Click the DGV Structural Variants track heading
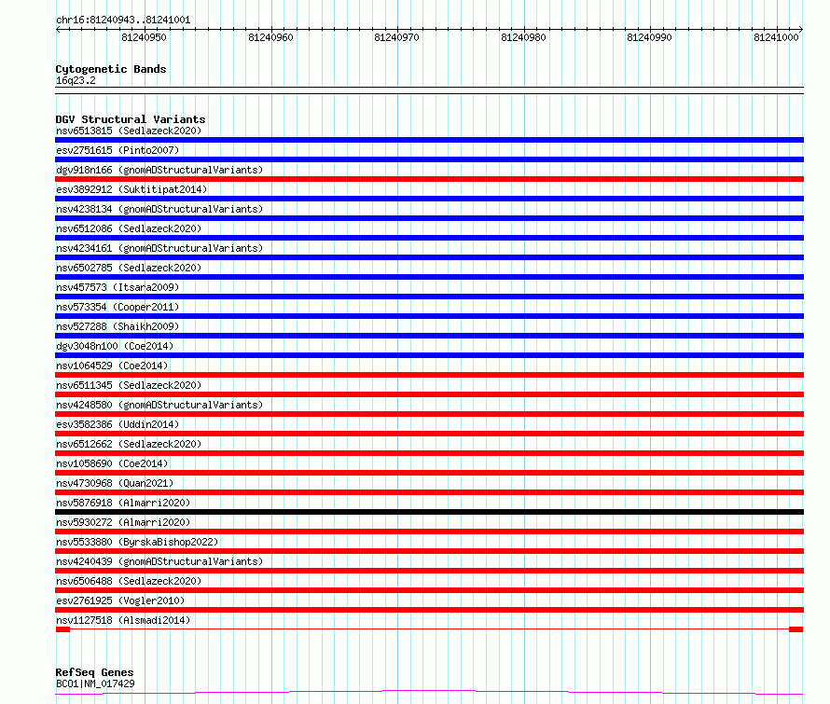Viewport: 830px width, 704px height. point(131,119)
